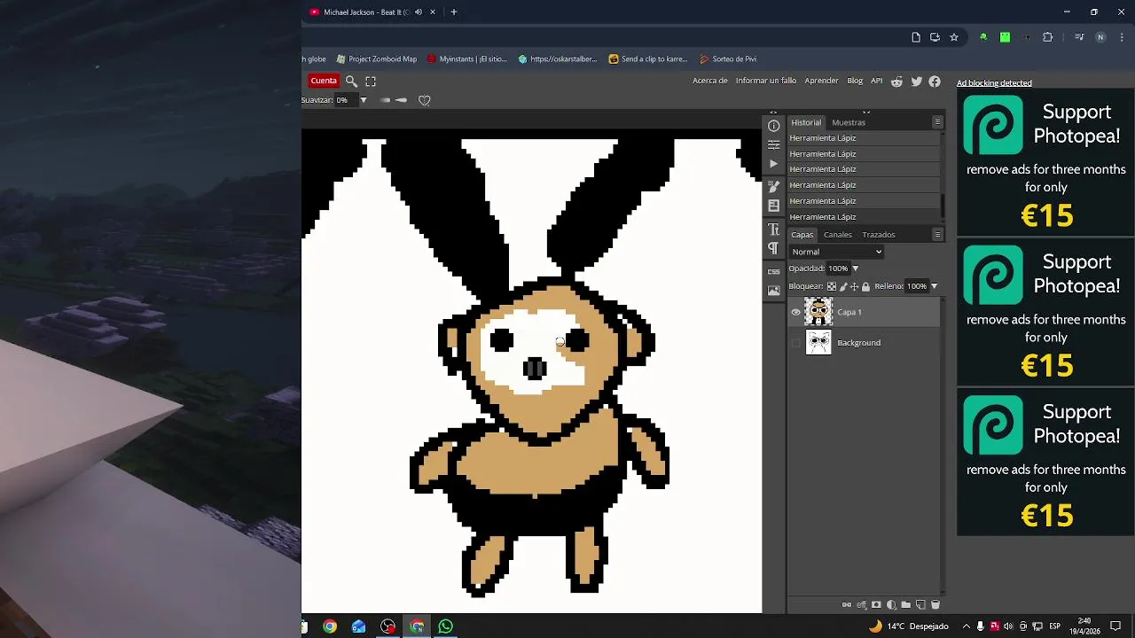Open Informar un fallo link
Viewport: 1135px width, 638px height.
pyautogui.click(x=766, y=81)
